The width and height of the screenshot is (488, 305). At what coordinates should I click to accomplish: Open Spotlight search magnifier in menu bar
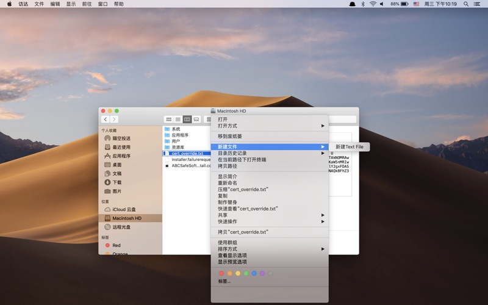tap(466, 4)
